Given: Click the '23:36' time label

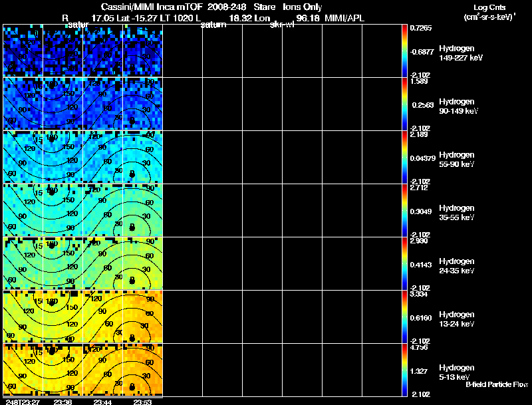Looking at the screenshot, I should click(63, 402).
